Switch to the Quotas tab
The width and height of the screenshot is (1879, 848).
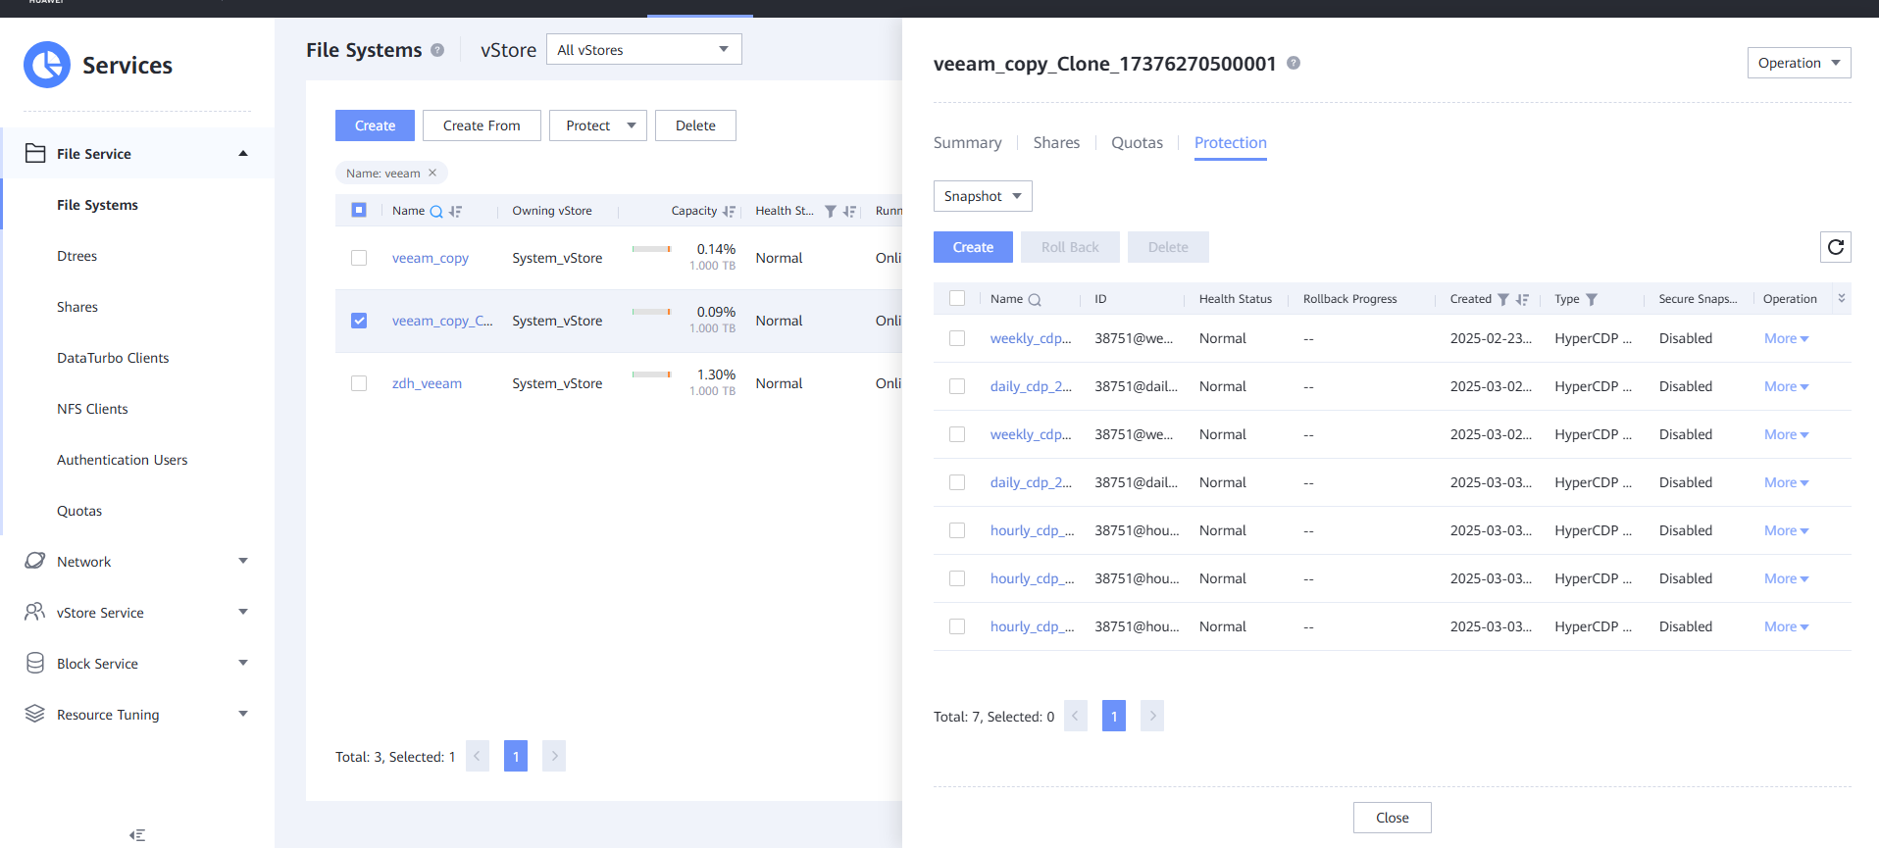click(x=1137, y=143)
